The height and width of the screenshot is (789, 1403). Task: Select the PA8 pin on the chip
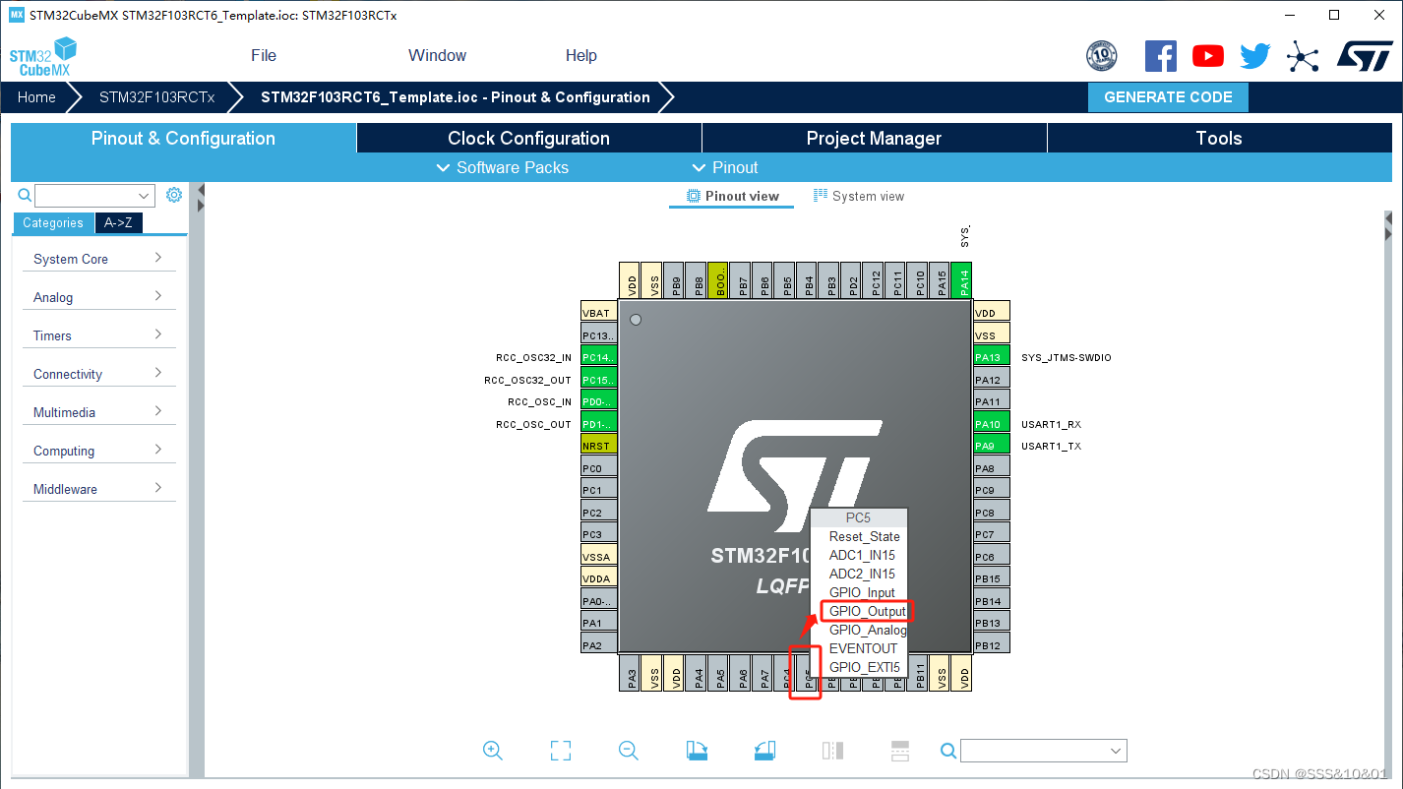point(992,468)
